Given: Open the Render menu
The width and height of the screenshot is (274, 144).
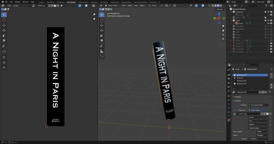Looking at the screenshot, I should [x=17, y=2].
